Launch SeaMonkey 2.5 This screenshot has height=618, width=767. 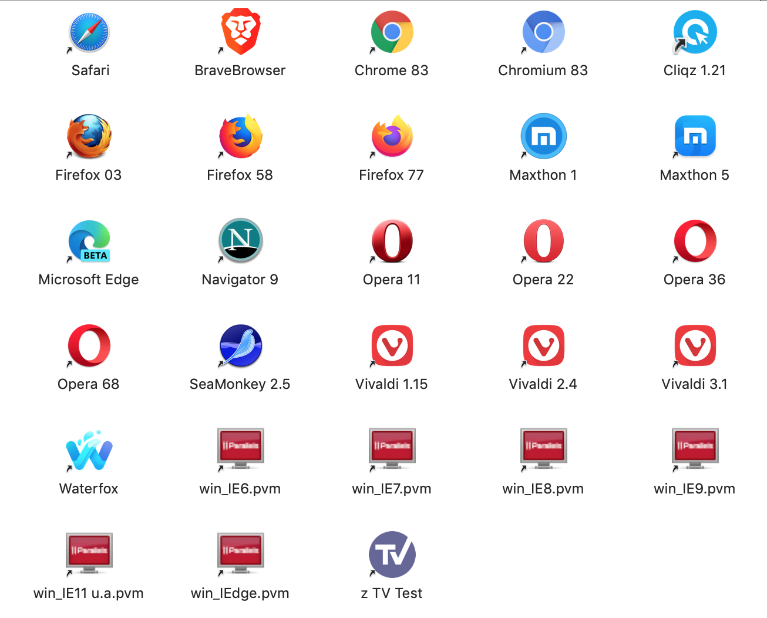pyautogui.click(x=240, y=346)
